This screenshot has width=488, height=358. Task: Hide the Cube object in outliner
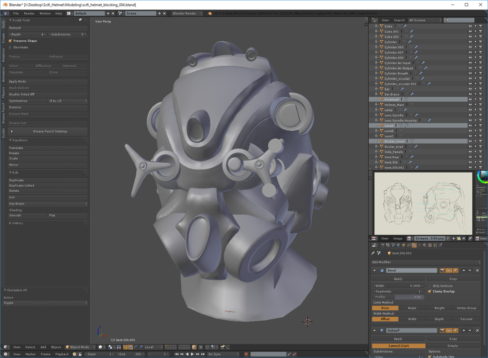(470, 26)
